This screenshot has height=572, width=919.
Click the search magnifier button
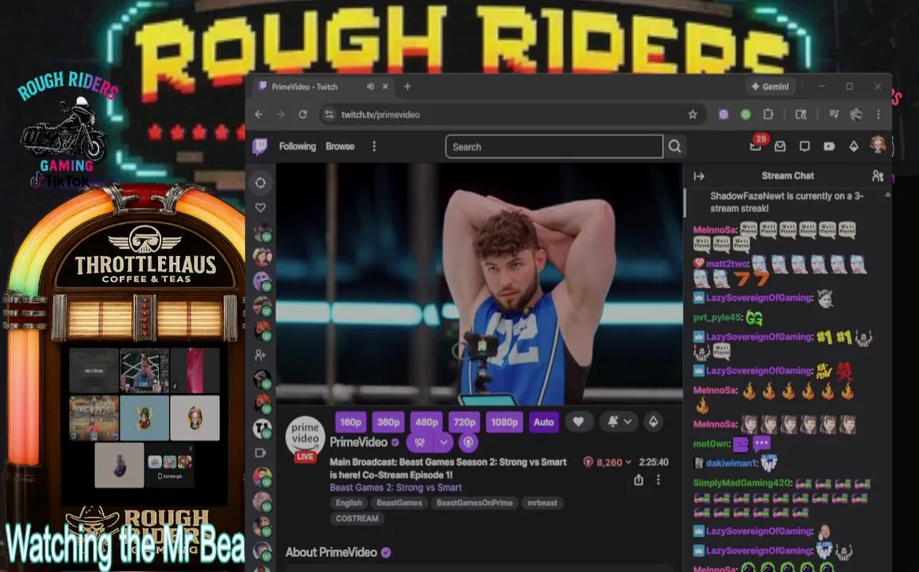tap(674, 146)
